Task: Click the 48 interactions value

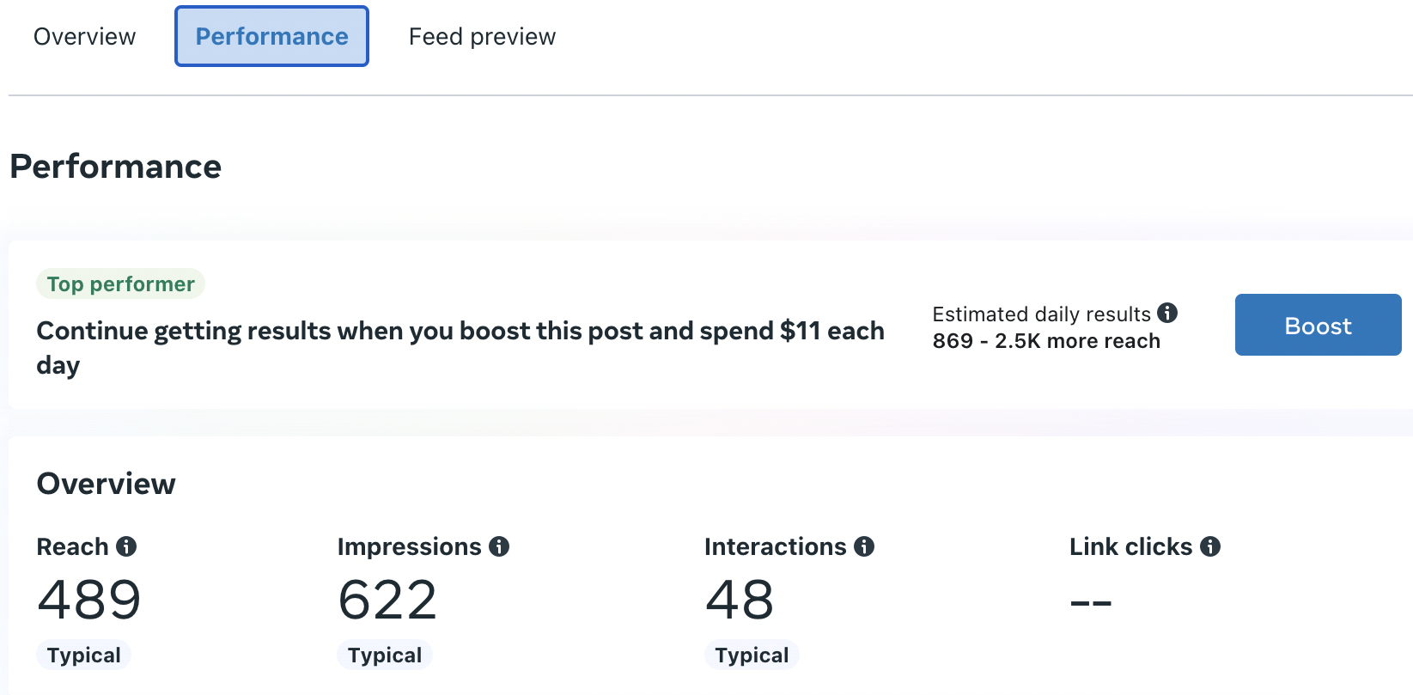Action: pyautogui.click(x=740, y=600)
